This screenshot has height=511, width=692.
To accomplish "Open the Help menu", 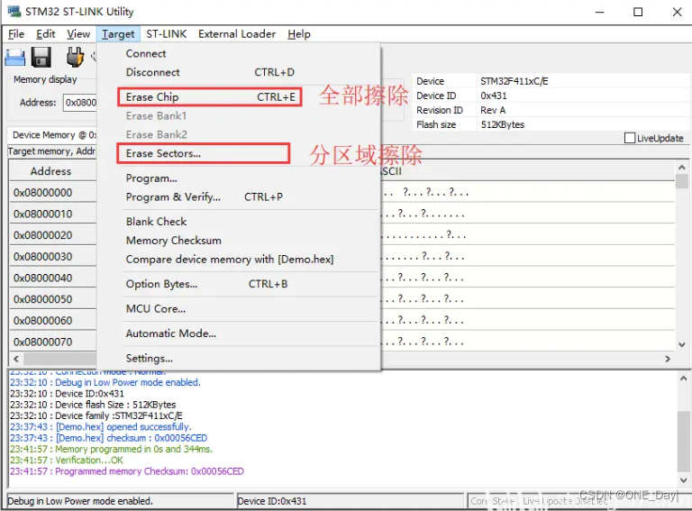I will 299,34.
